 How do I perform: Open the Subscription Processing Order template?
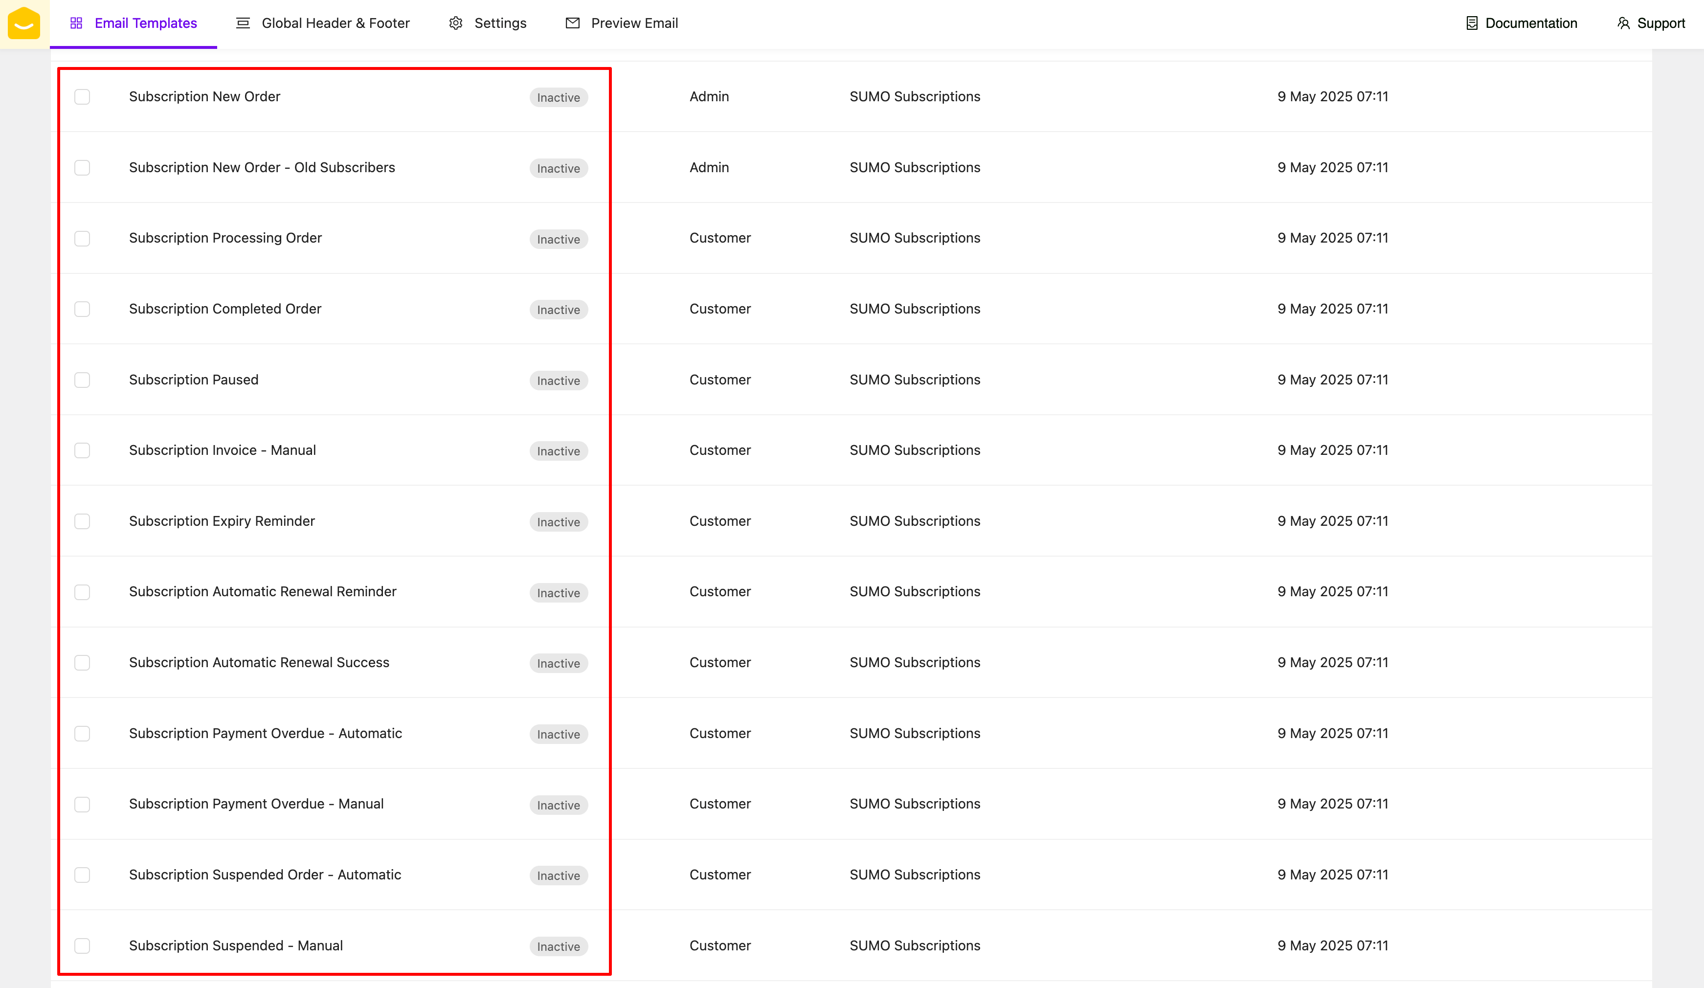tap(225, 238)
